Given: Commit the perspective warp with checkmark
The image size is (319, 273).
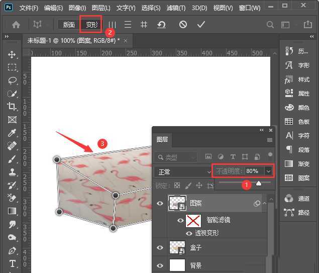Looking at the screenshot, I should 201,24.
